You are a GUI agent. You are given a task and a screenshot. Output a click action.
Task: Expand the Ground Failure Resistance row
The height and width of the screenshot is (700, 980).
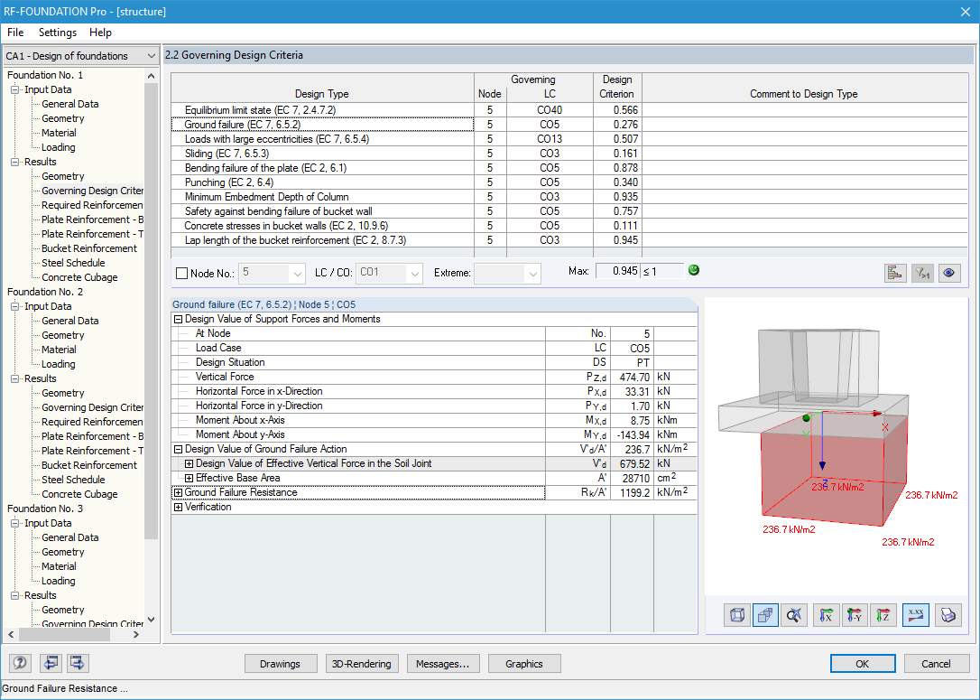[178, 492]
